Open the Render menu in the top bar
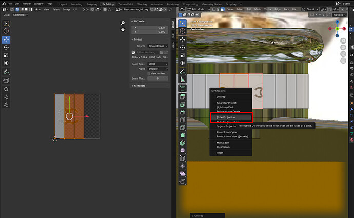 pyautogui.click(x=27, y=4)
